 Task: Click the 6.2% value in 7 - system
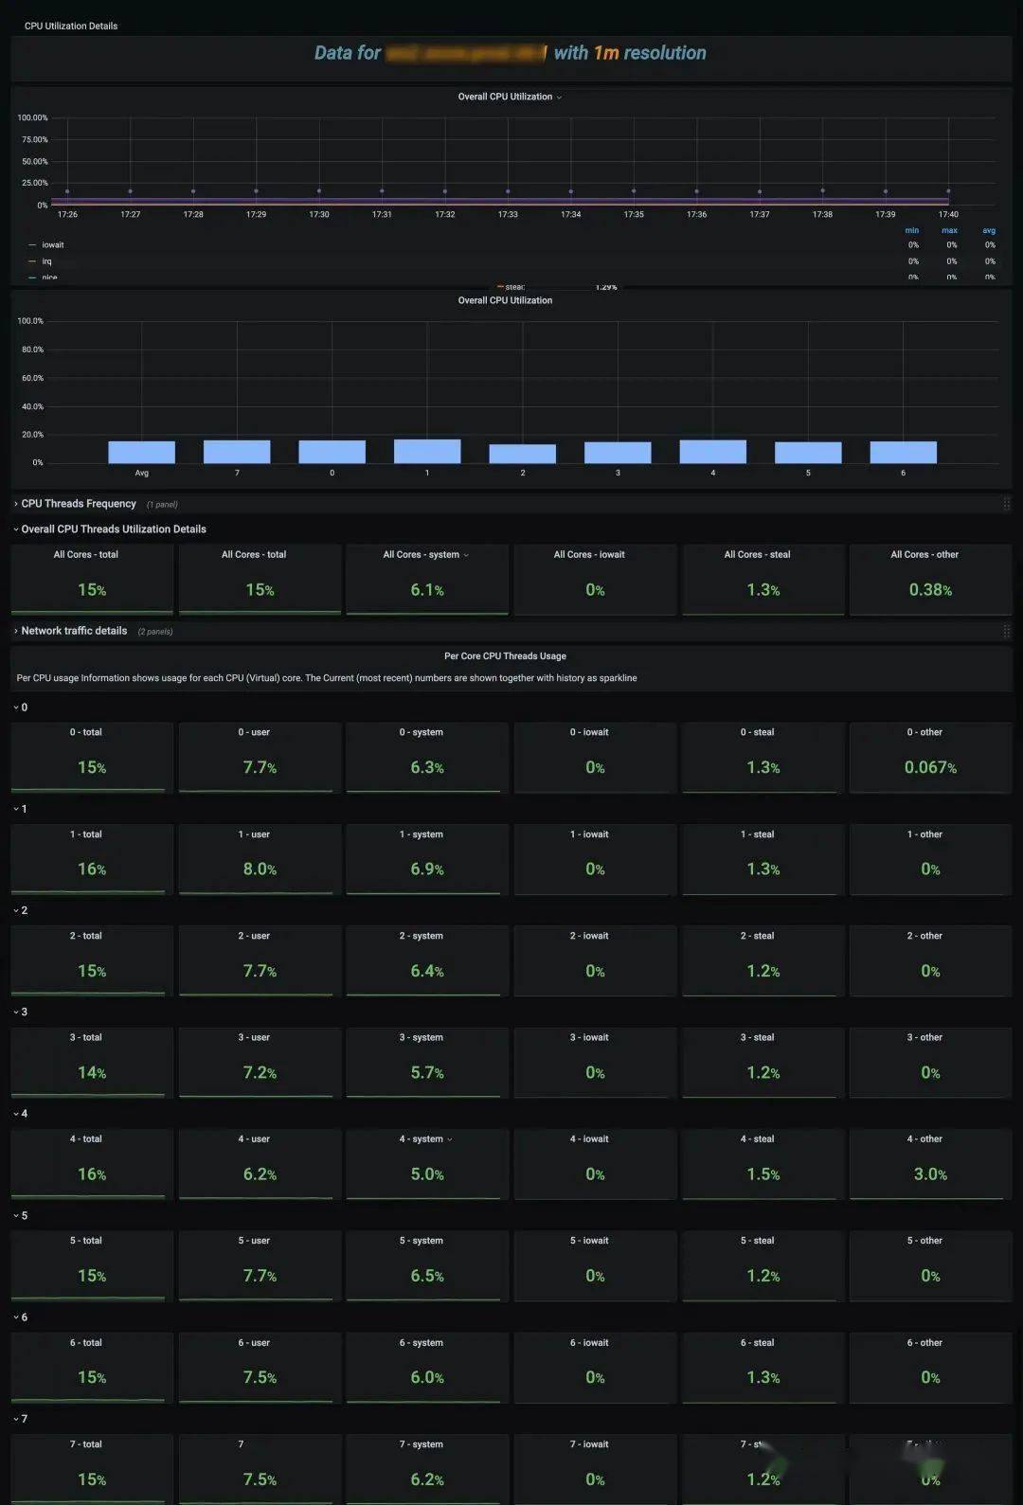point(427,1479)
